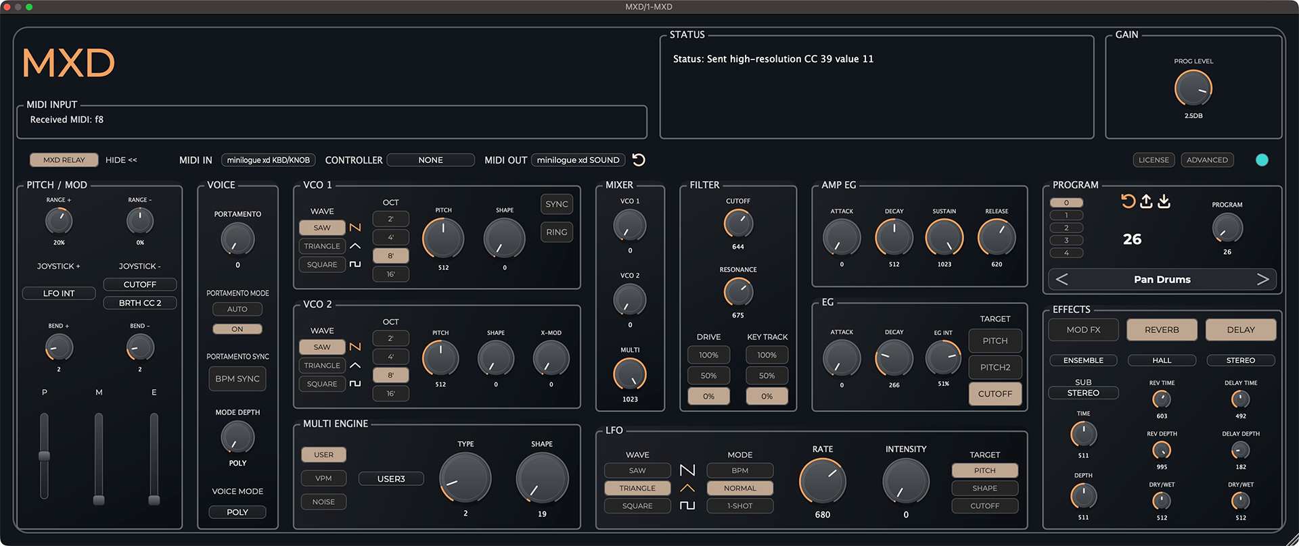Click the program download icon
The width and height of the screenshot is (1299, 546).
coord(1164,201)
